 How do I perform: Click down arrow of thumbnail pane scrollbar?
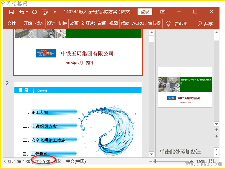coord(151,154)
